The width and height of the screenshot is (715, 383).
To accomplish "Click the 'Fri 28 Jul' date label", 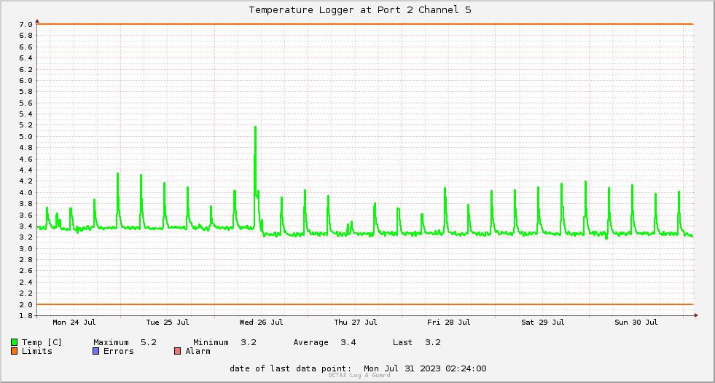I will tap(449, 323).
